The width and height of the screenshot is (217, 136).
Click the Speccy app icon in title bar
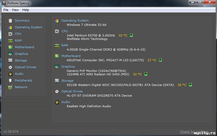pos(4,3)
